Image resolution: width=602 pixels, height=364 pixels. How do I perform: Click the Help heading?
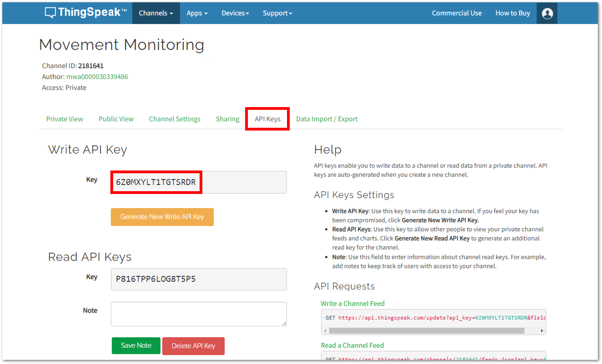tap(328, 150)
